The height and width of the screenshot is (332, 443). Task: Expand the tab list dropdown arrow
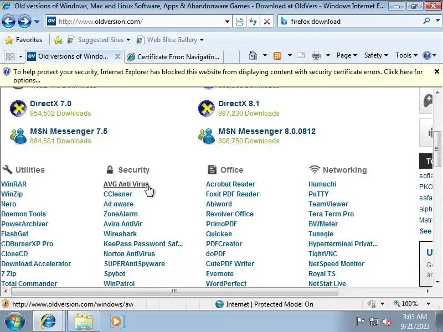pos(20,57)
